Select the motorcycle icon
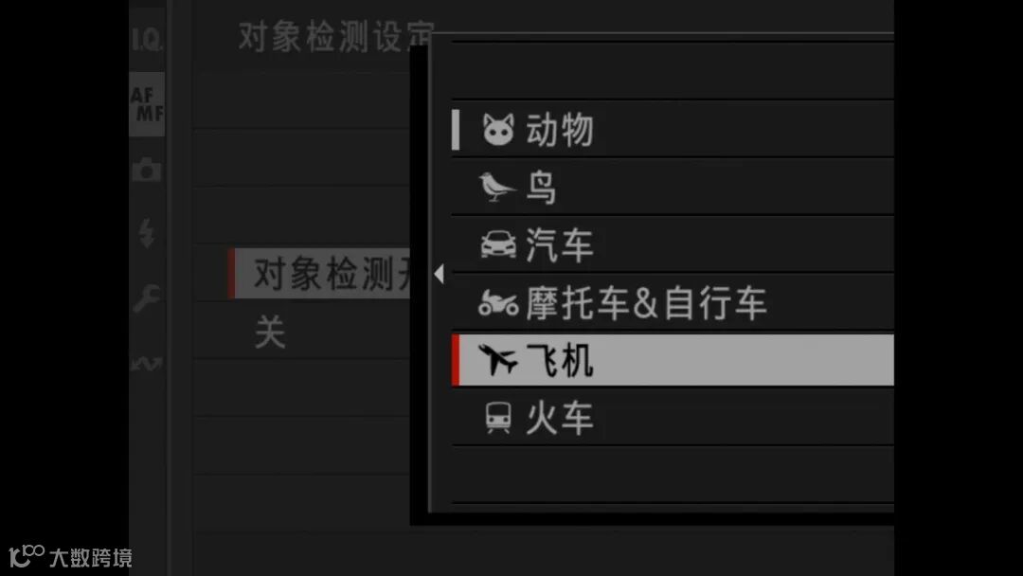Image resolution: width=1023 pixels, height=576 pixels. 498,302
